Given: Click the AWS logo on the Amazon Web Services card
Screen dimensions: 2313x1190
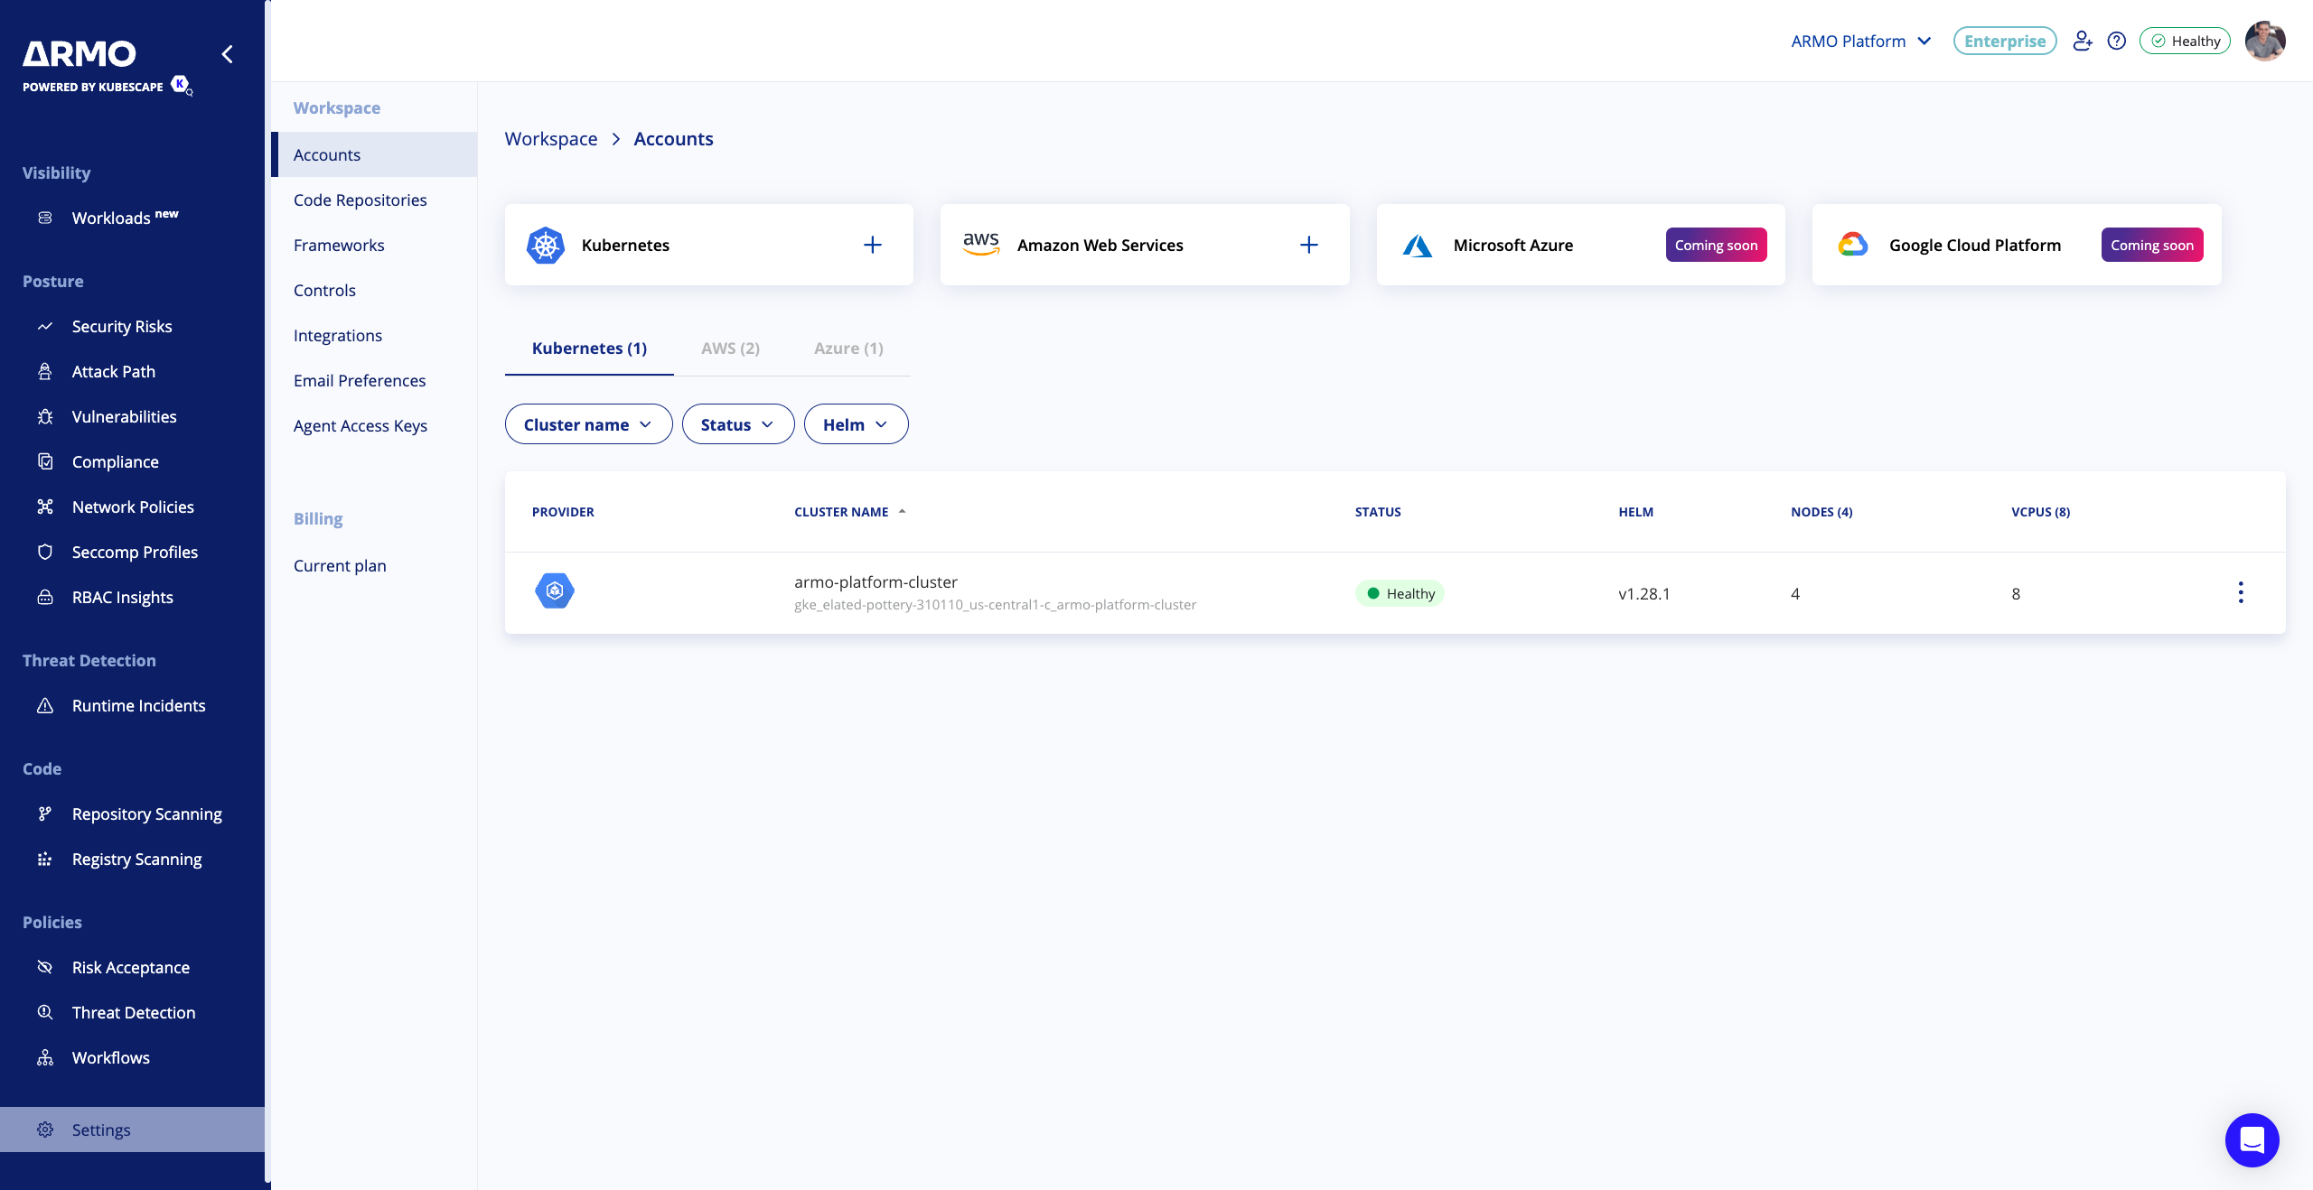Looking at the screenshot, I should (981, 244).
